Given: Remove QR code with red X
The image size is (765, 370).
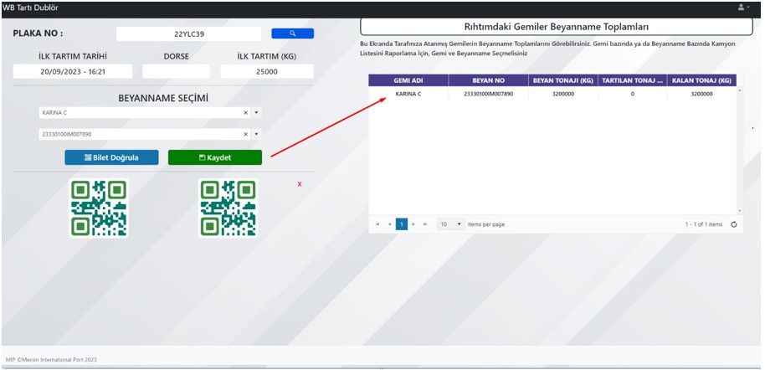Looking at the screenshot, I should click(300, 184).
